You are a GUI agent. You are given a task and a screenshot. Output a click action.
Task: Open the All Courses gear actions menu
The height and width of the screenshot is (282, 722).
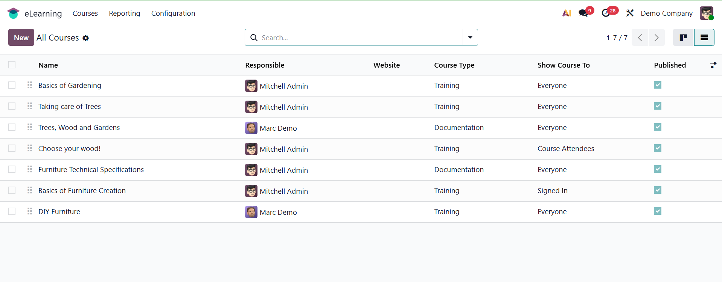[86, 38]
